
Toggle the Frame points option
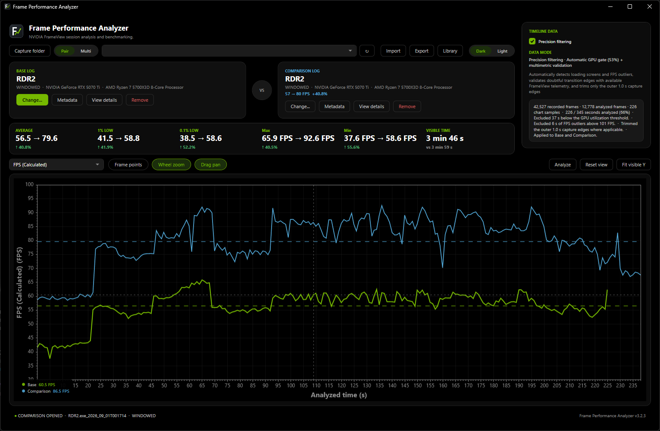click(128, 165)
